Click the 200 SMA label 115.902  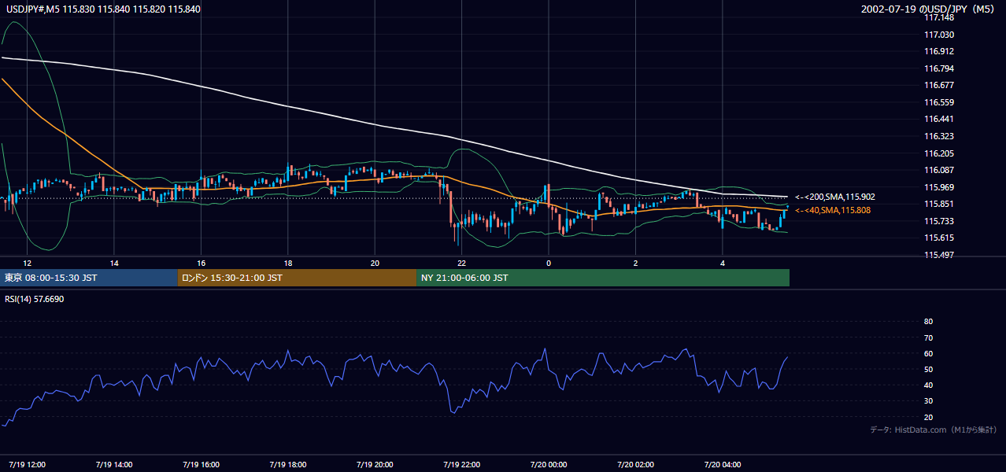(x=835, y=197)
